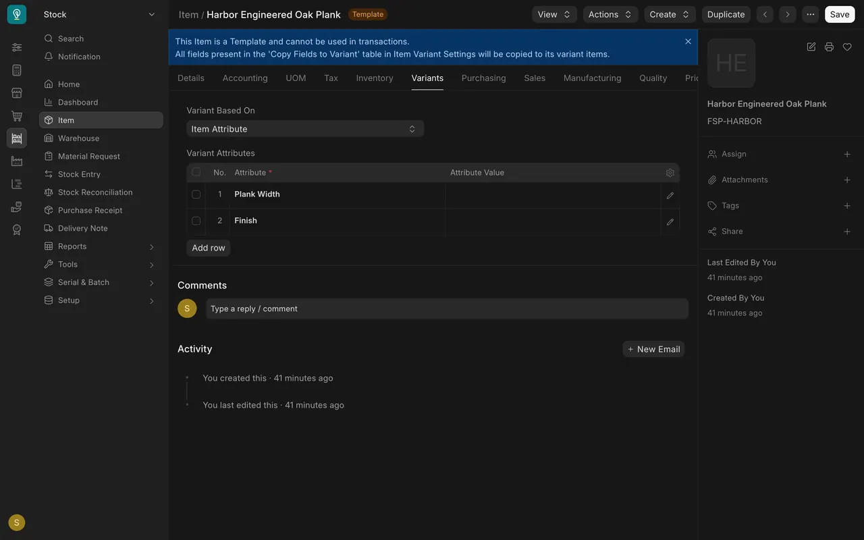The width and height of the screenshot is (864, 540).
Task: Switch to the Purchasing tab
Action: [484, 78]
